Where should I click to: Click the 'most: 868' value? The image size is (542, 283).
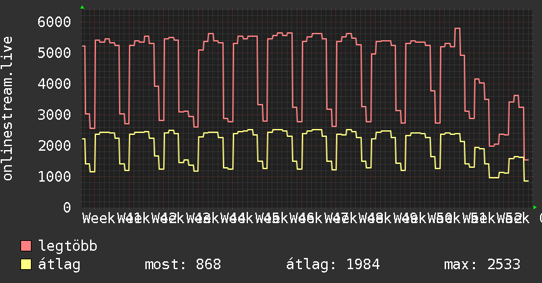(x=183, y=265)
